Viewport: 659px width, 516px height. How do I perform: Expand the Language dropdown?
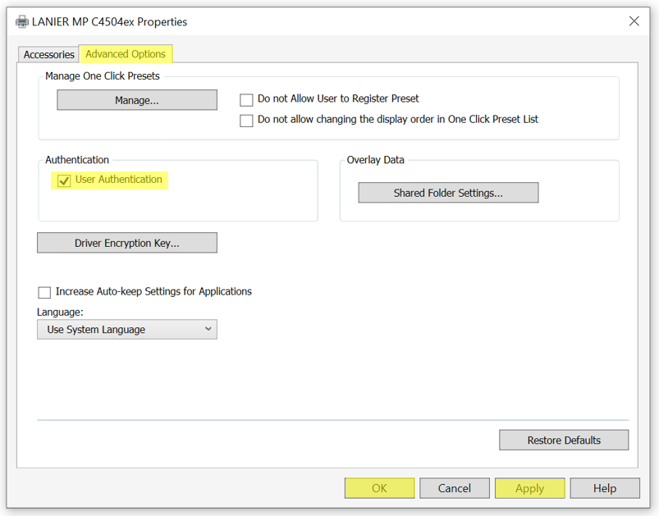[x=127, y=330]
